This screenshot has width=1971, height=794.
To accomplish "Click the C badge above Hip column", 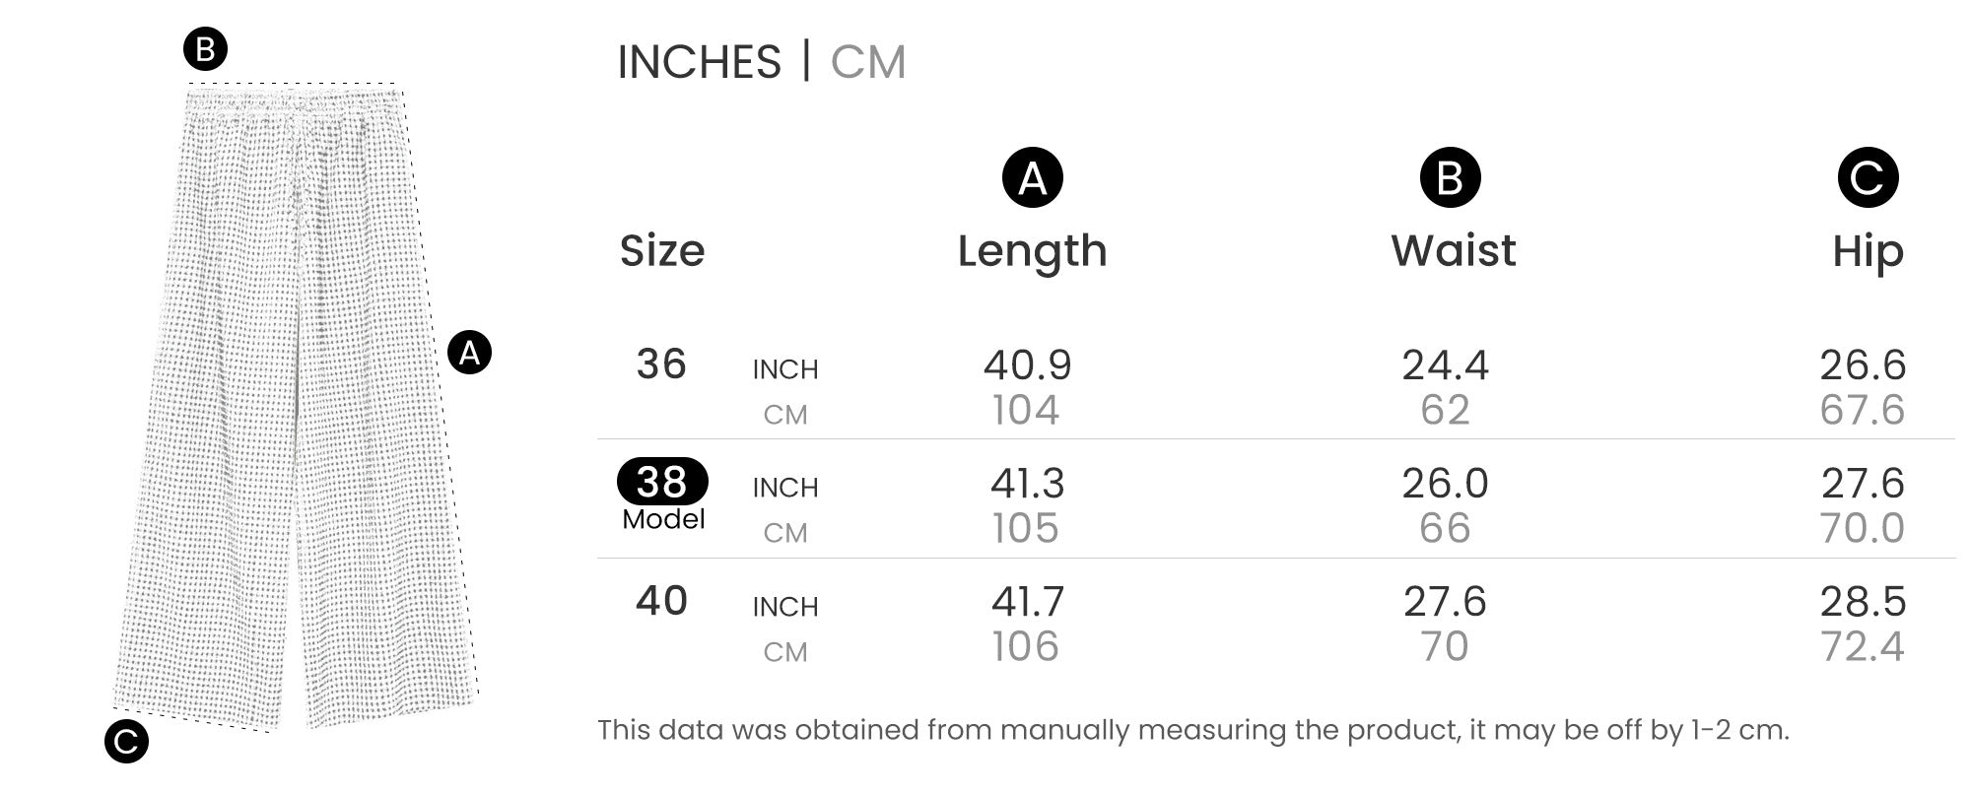I will (x=1867, y=178).
